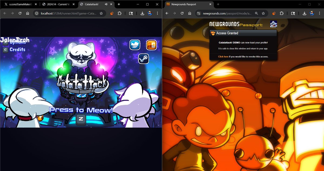The image size is (324, 171).
Task: Open profile avatar in the localhost window
Action: [x=150, y=13]
